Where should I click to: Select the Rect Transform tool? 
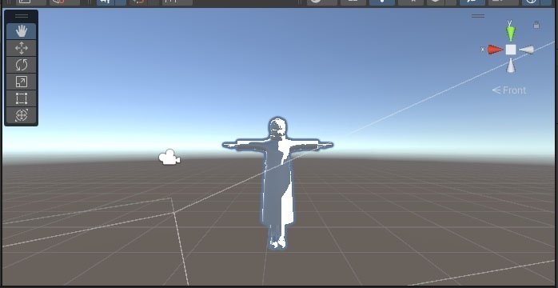pos(22,98)
